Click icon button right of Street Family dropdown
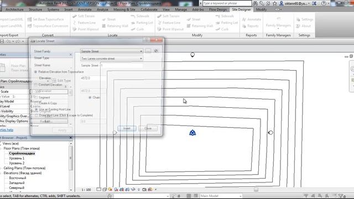 148,51
